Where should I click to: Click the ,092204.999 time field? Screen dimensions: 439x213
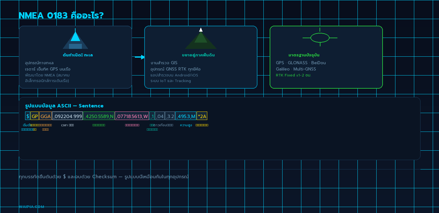coord(67,116)
